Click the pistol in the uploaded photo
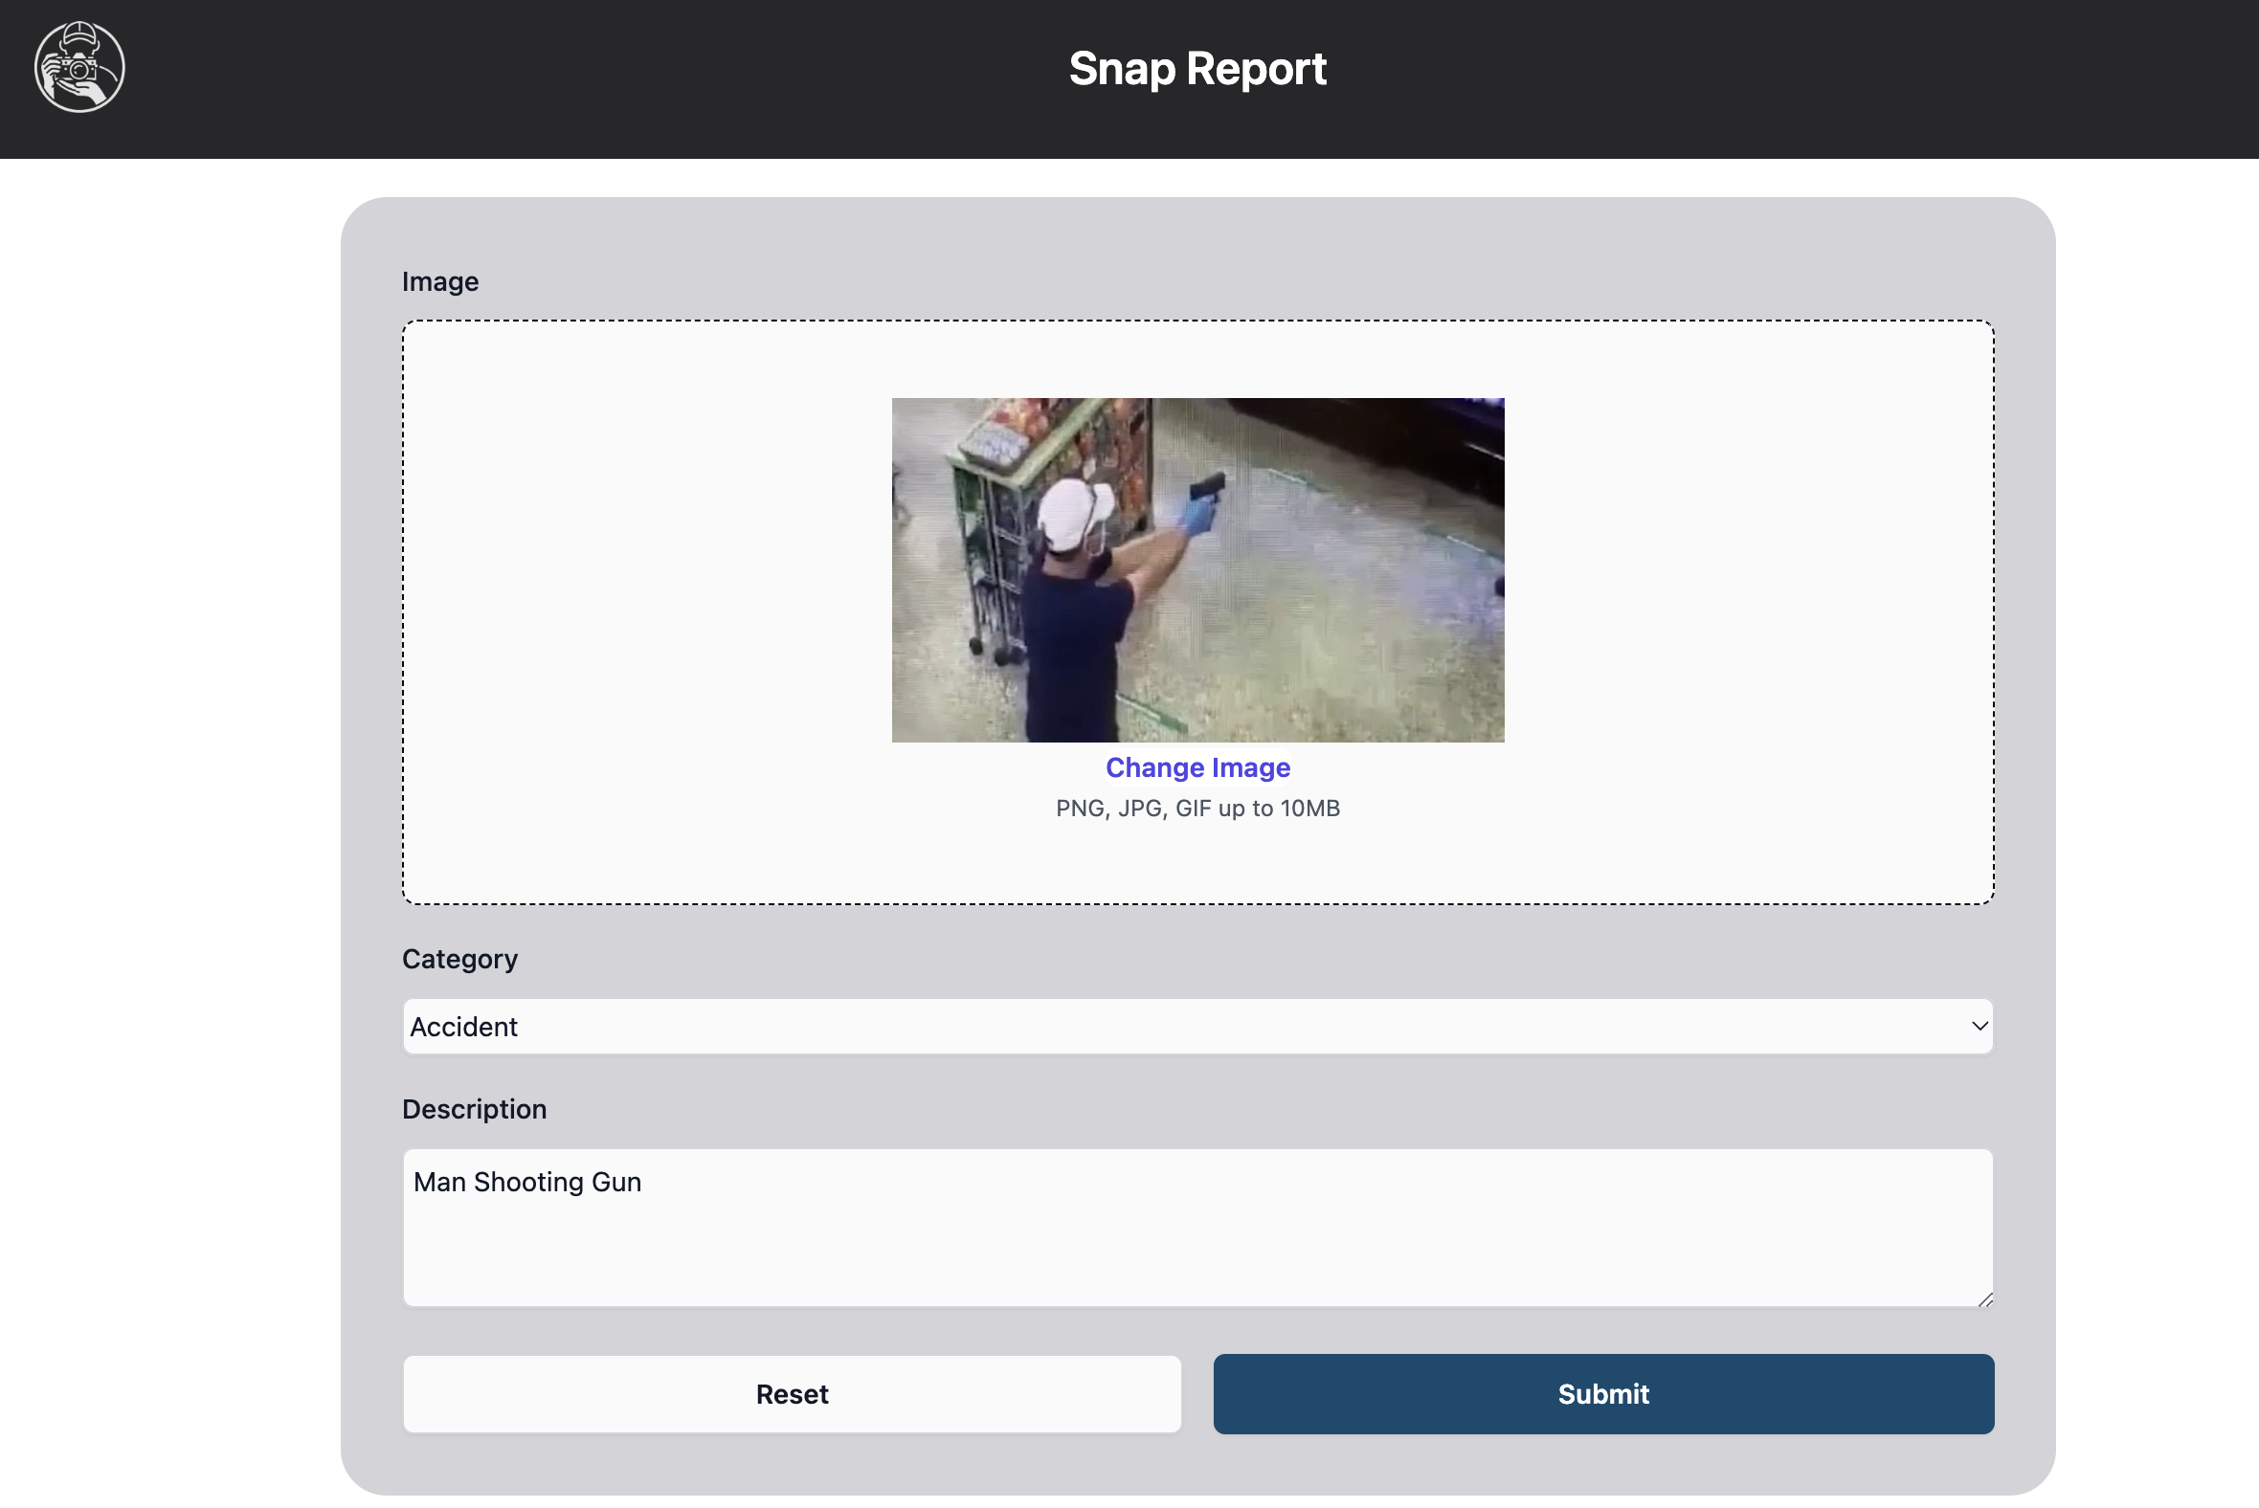Image resolution: width=2259 pixels, height=1508 pixels. click(1208, 486)
